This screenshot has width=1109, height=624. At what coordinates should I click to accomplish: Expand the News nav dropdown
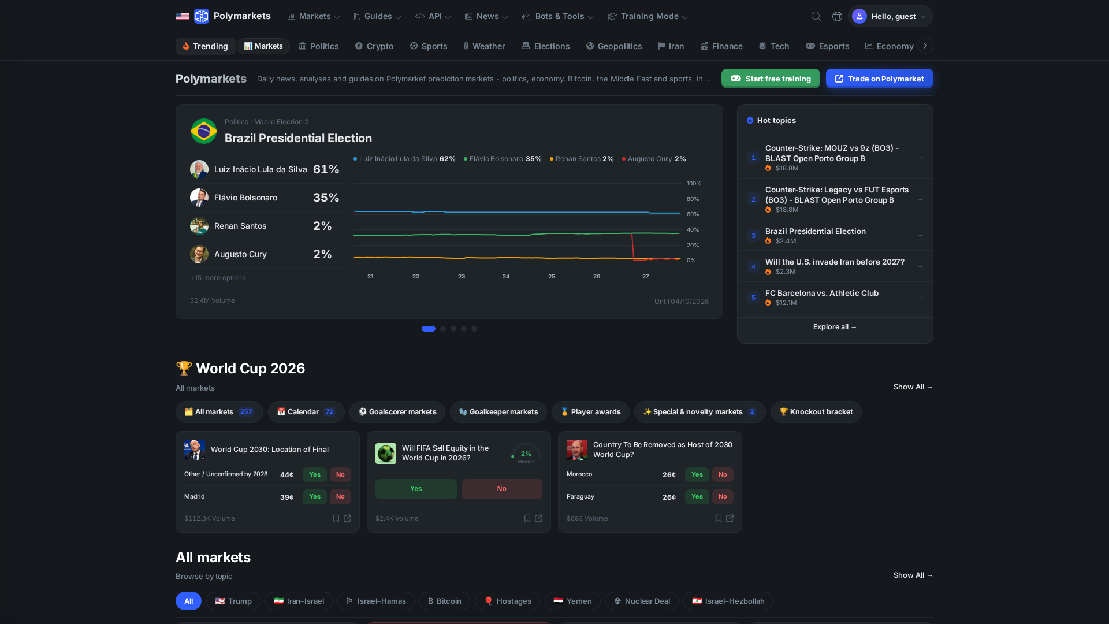tap(486, 16)
